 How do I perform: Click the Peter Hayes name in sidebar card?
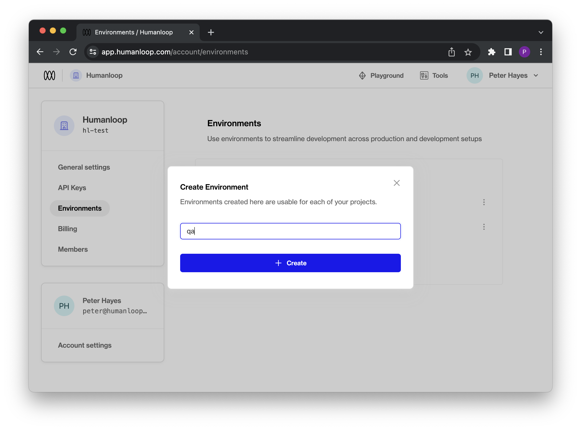(102, 301)
